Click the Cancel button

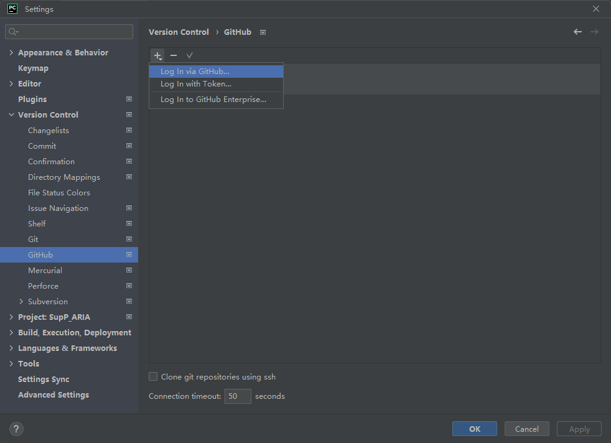[x=527, y=429]
